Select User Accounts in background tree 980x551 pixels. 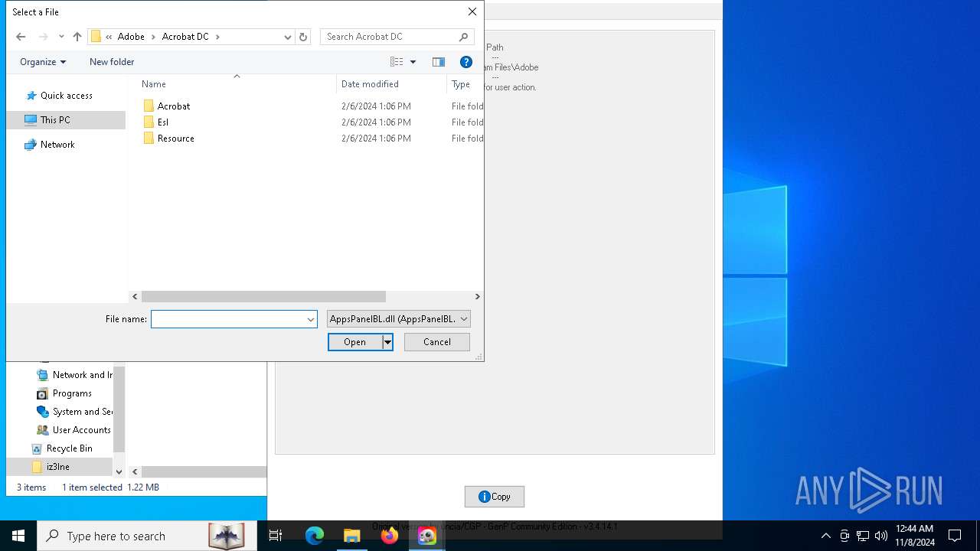(x=81, y=430)
